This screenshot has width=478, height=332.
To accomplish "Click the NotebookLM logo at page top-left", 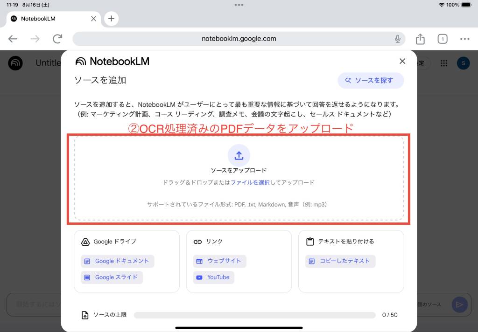I will [15, 63].
